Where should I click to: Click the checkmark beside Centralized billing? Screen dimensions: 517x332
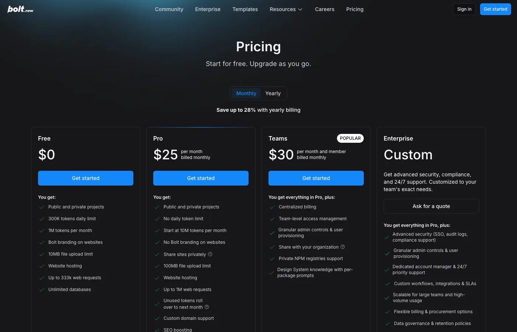coord(272,207)
